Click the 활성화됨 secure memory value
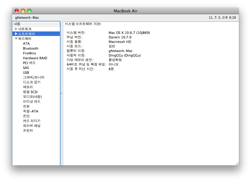The image size is (251, 182). tap(115, 60)
